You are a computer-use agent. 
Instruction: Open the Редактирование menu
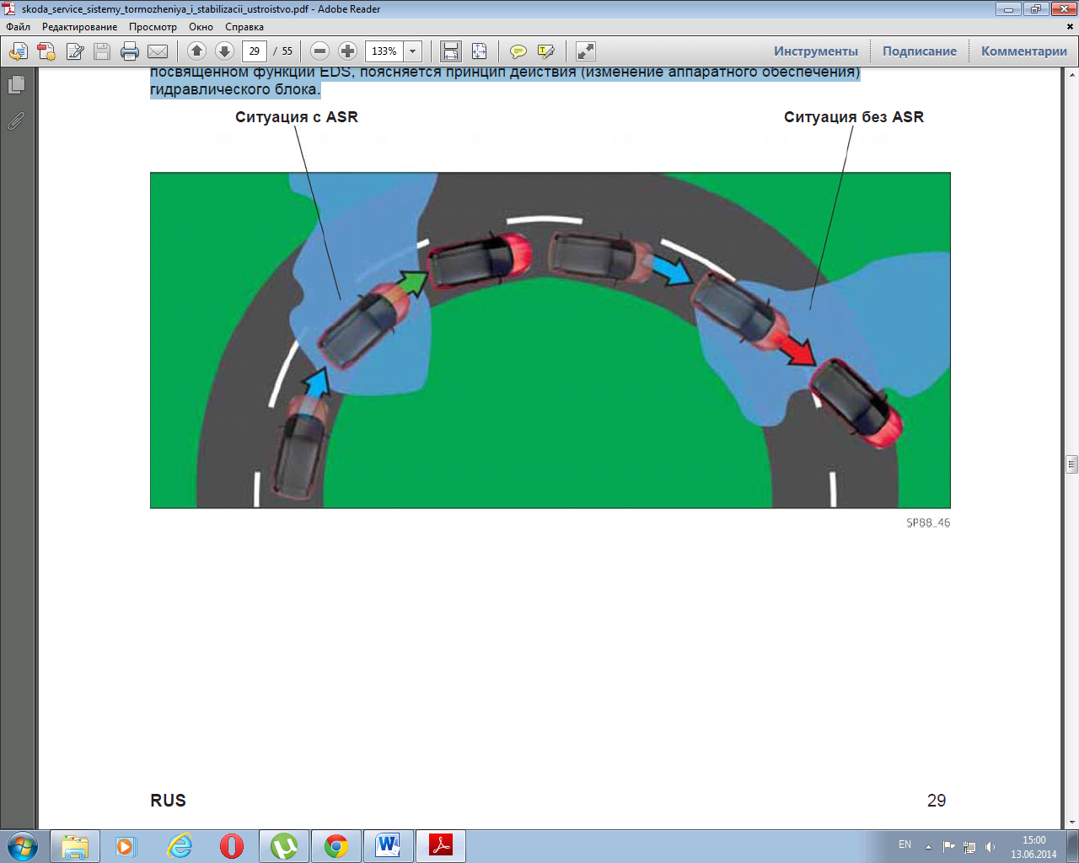(80, 27)
